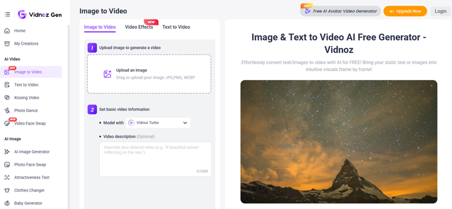Click the 'AI Image' section label
Viewport: 452px width, 209px height.
12,139
